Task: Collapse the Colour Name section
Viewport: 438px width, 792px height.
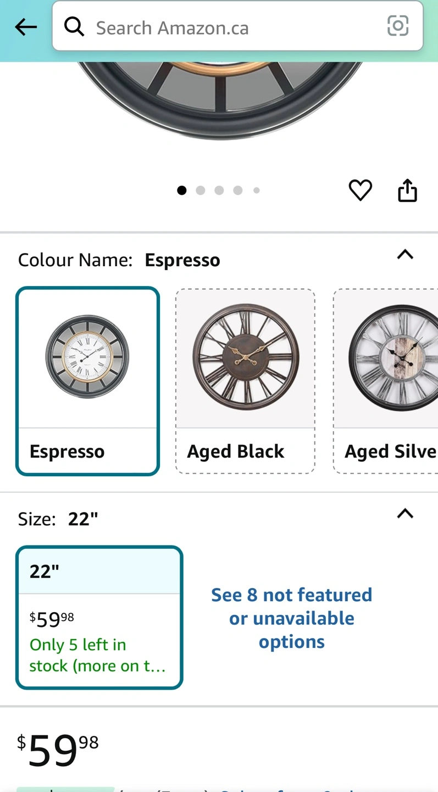Action: [405, 255]
